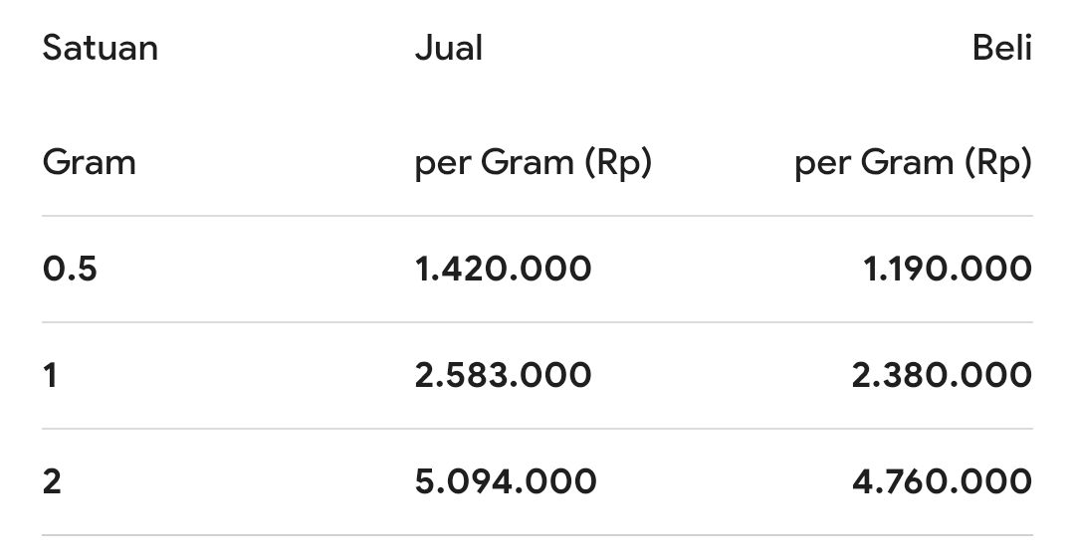
Task: Select the 0.5 gram row label
Action: point(70,268)
